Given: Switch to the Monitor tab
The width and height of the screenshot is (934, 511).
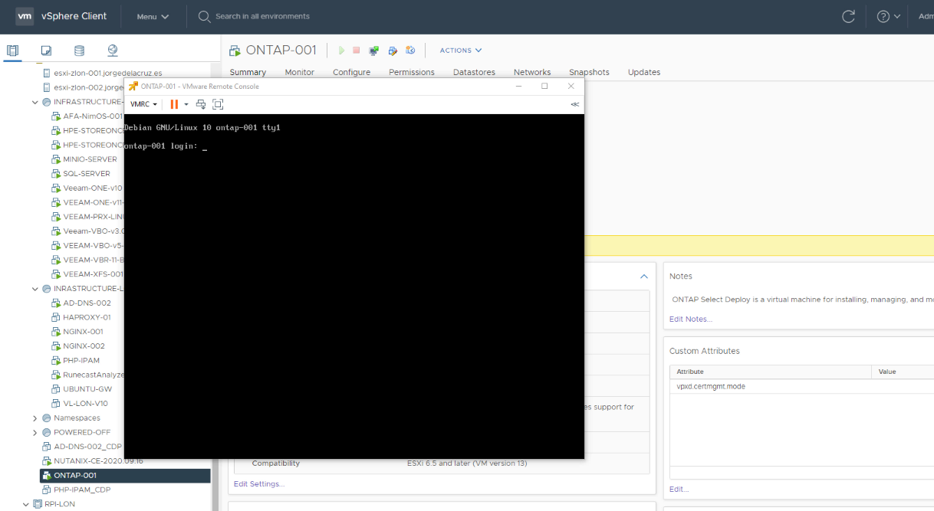Looking at the screenshot, I should pyautogui.click(x=300, y=72).
